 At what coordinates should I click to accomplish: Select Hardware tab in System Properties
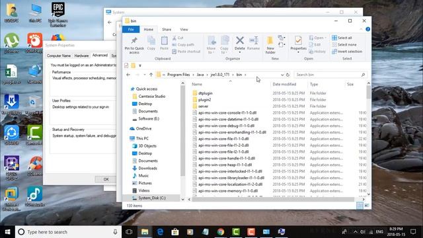81,56
